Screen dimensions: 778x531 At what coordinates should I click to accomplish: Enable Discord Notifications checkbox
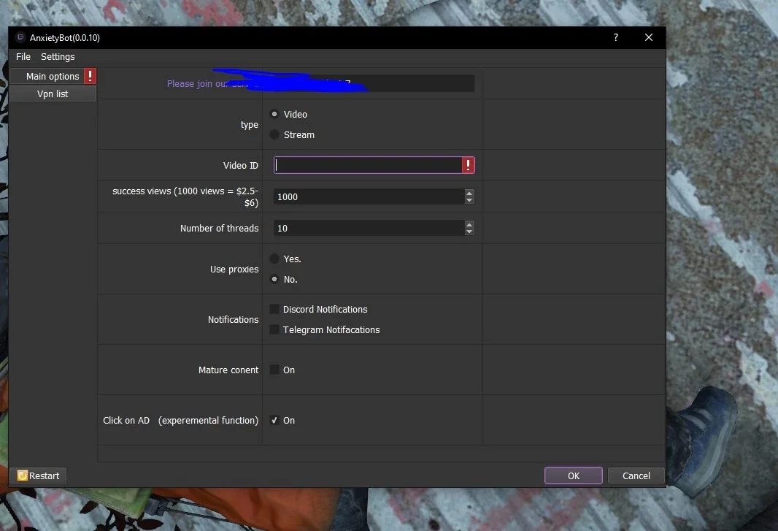[274, 309]
